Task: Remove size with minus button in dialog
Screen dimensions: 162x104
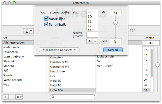Action: coord(95,41)
